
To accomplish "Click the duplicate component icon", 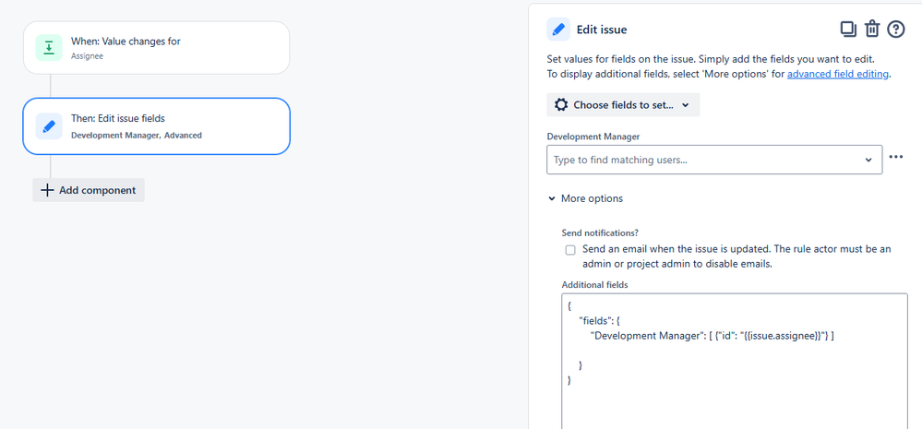I will click(848, 29).
